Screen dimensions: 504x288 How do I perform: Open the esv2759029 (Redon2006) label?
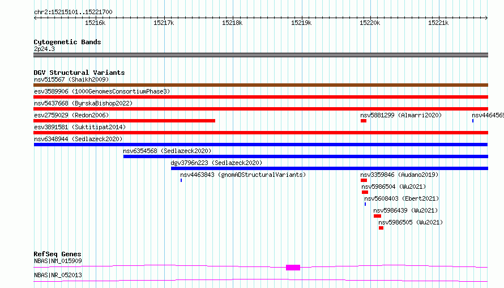coord(71,115)
